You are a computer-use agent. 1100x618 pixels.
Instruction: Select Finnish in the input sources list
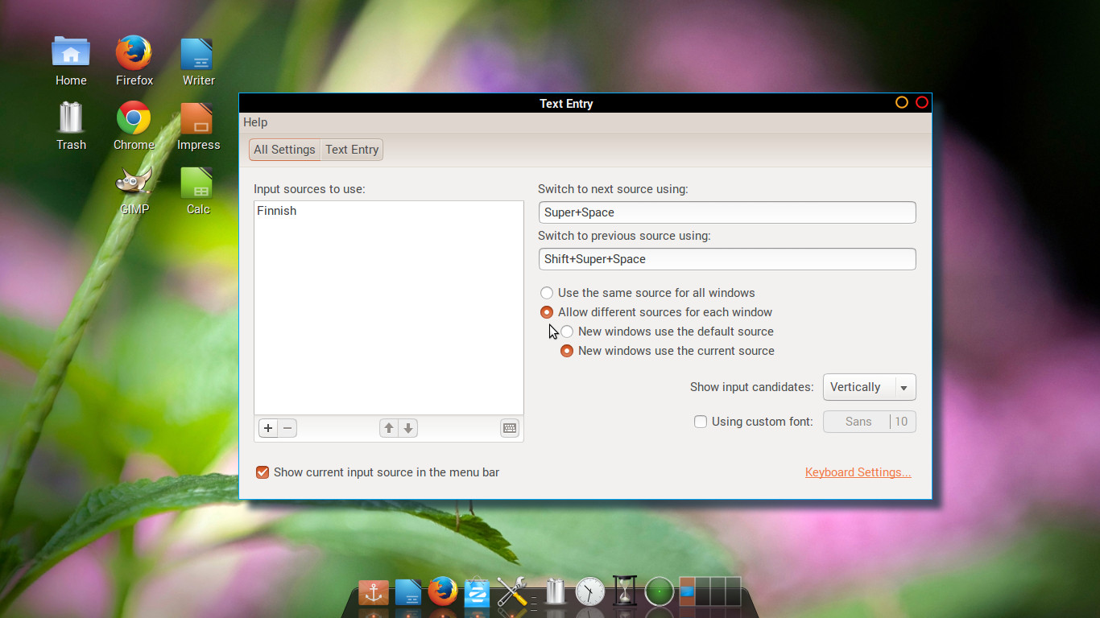pos(277,211)
